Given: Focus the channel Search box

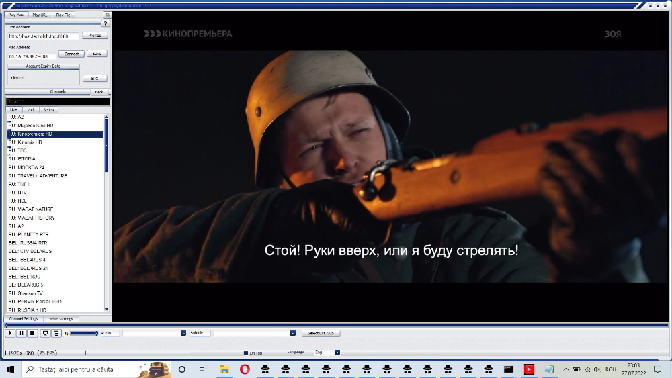Looking at the screenshot, I should coord(58,102).
